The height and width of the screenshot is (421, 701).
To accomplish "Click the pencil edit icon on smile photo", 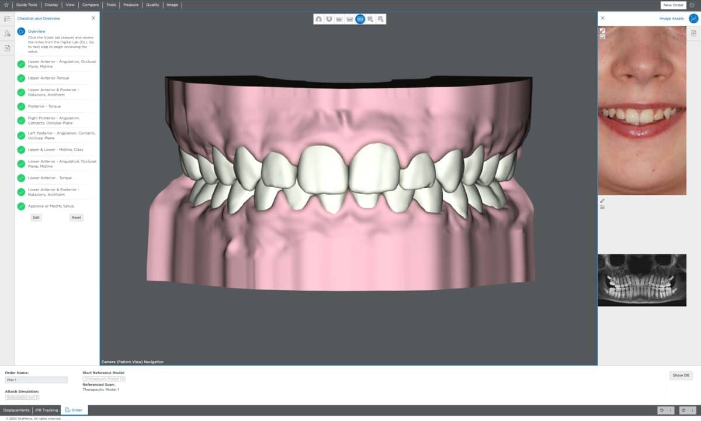I will (x=602, y=30).
